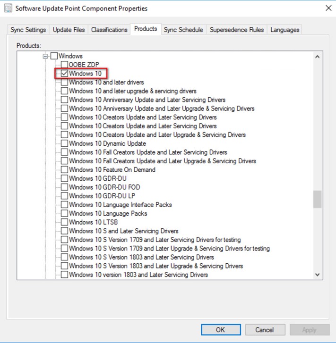Tick the Windows 10 LTSB checkbox
Viewport: 336px width, 343px height.
click(64, 222)
